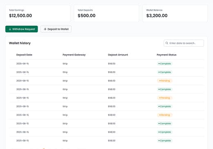Click the Deposit Date column header

click(24, 55)
